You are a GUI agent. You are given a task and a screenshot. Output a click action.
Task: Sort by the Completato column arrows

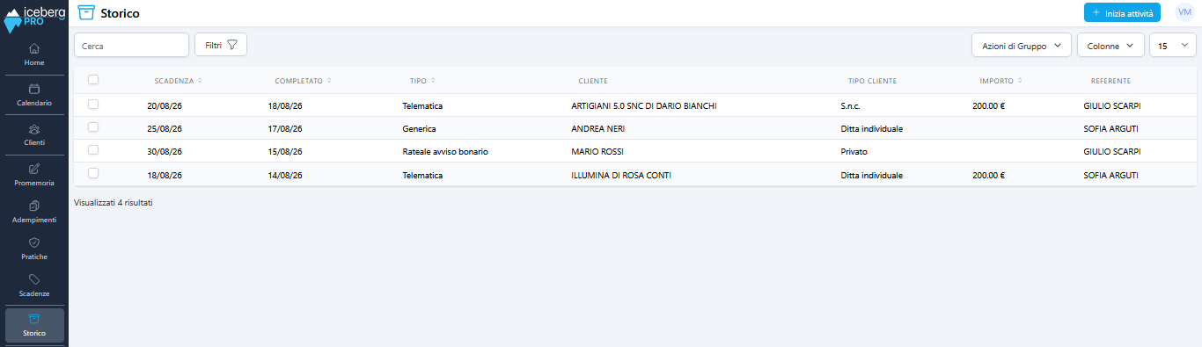point(329,81)
